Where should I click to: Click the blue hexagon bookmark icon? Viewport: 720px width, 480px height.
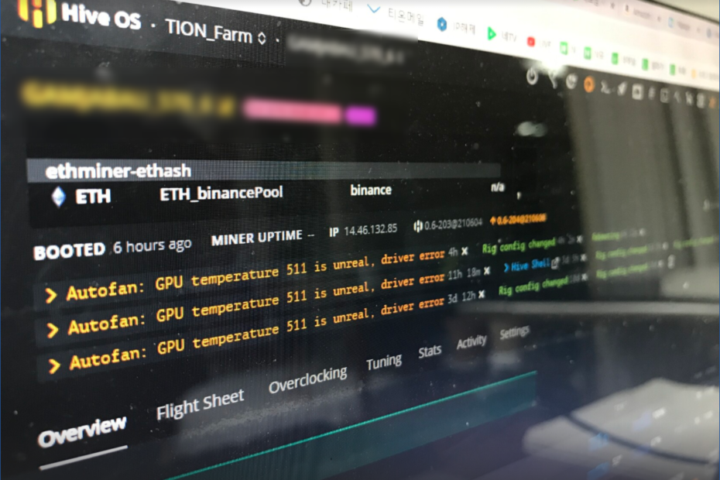(442, 24)
